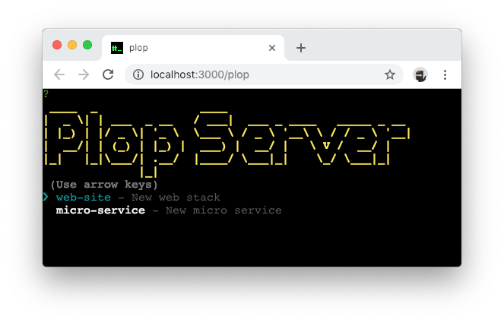View site information for localhost
The image size is (504, 323).
pyautogui.click(x=138, y=74)
